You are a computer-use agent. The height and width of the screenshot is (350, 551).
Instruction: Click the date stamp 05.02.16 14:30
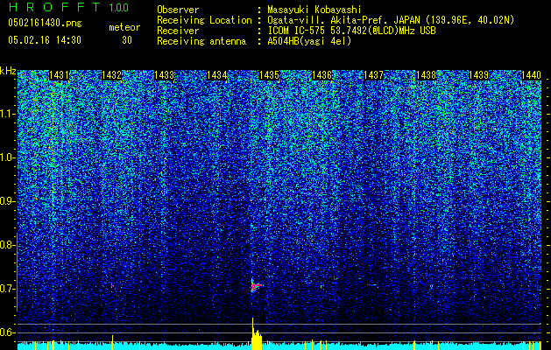45,40
